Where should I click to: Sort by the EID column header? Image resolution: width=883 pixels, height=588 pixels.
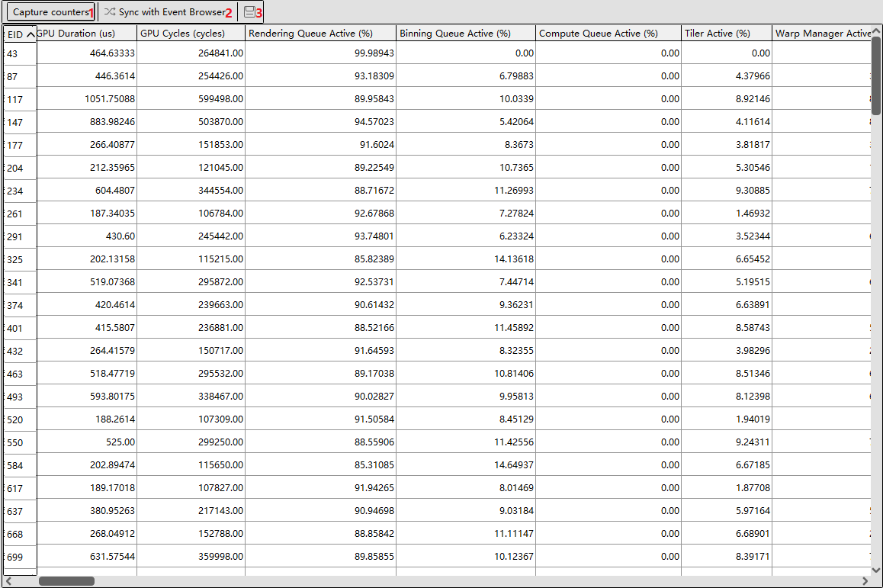click(x=21, y=34)
